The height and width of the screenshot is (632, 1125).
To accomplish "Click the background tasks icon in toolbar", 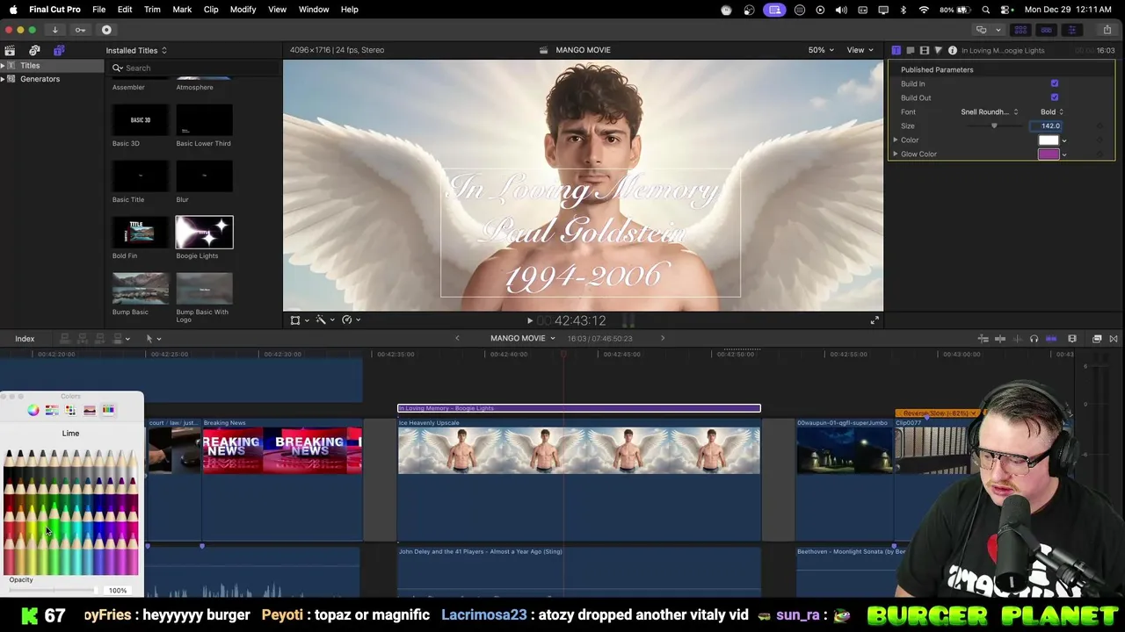I will [106, 30].
